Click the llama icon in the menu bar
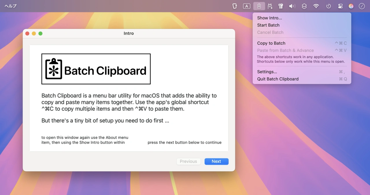 tap(270, 6)
